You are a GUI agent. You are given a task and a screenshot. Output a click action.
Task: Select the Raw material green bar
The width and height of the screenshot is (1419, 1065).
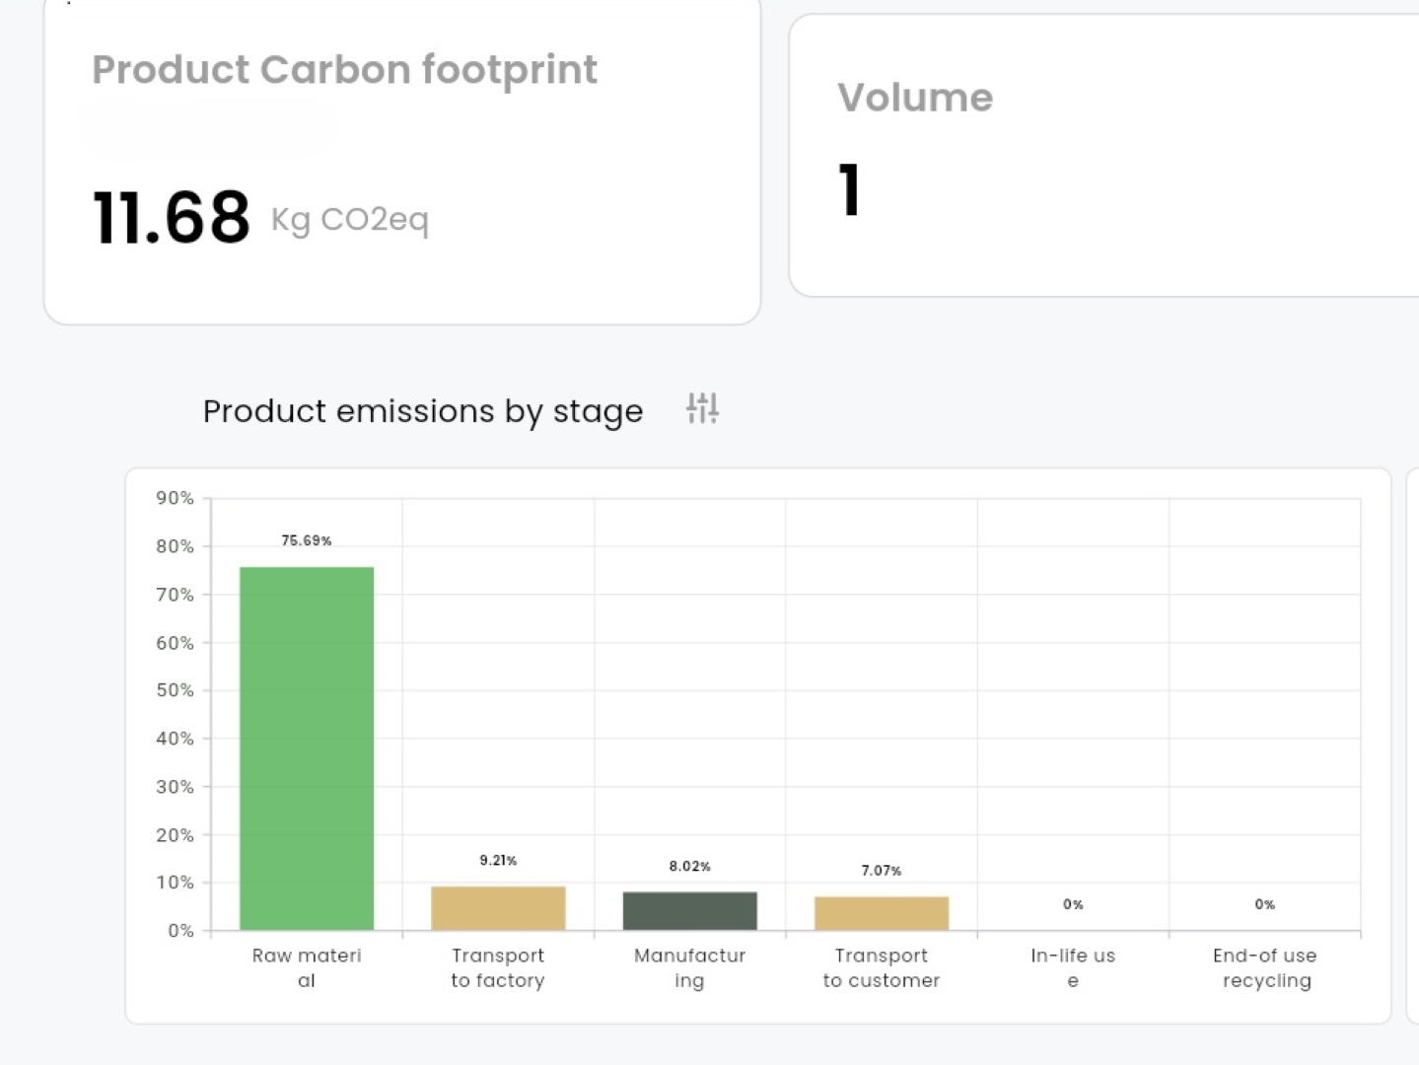coord(306,746)
